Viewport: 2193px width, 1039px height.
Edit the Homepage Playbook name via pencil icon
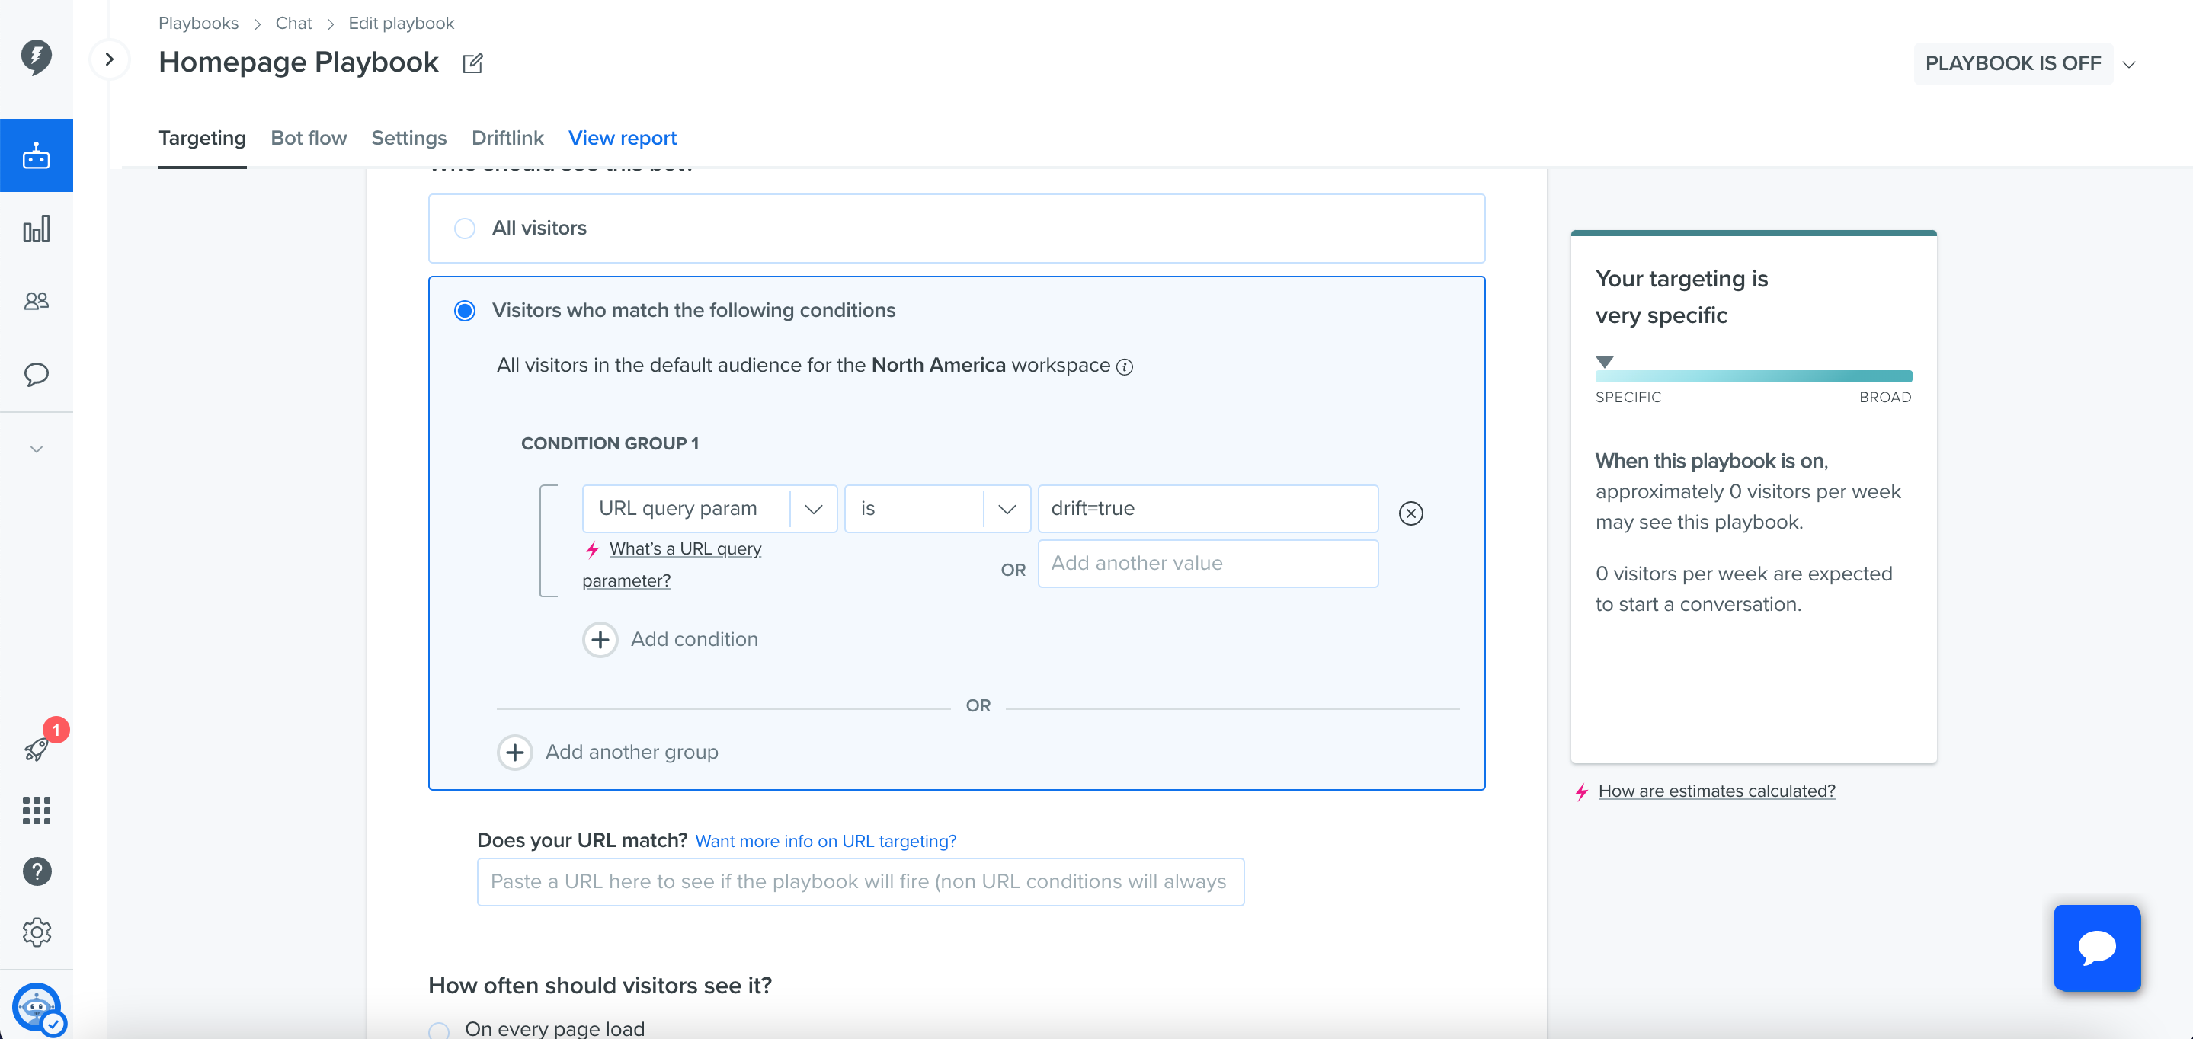pyautogui.click(x=472, y=63)
